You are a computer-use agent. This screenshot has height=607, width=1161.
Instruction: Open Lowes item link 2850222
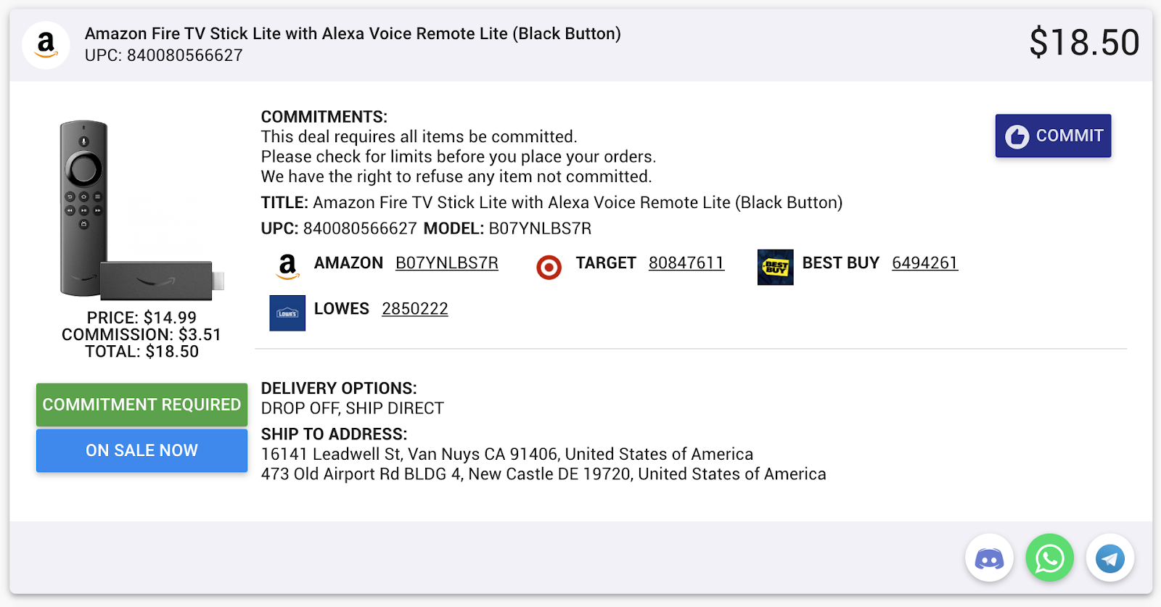[415, 309]
